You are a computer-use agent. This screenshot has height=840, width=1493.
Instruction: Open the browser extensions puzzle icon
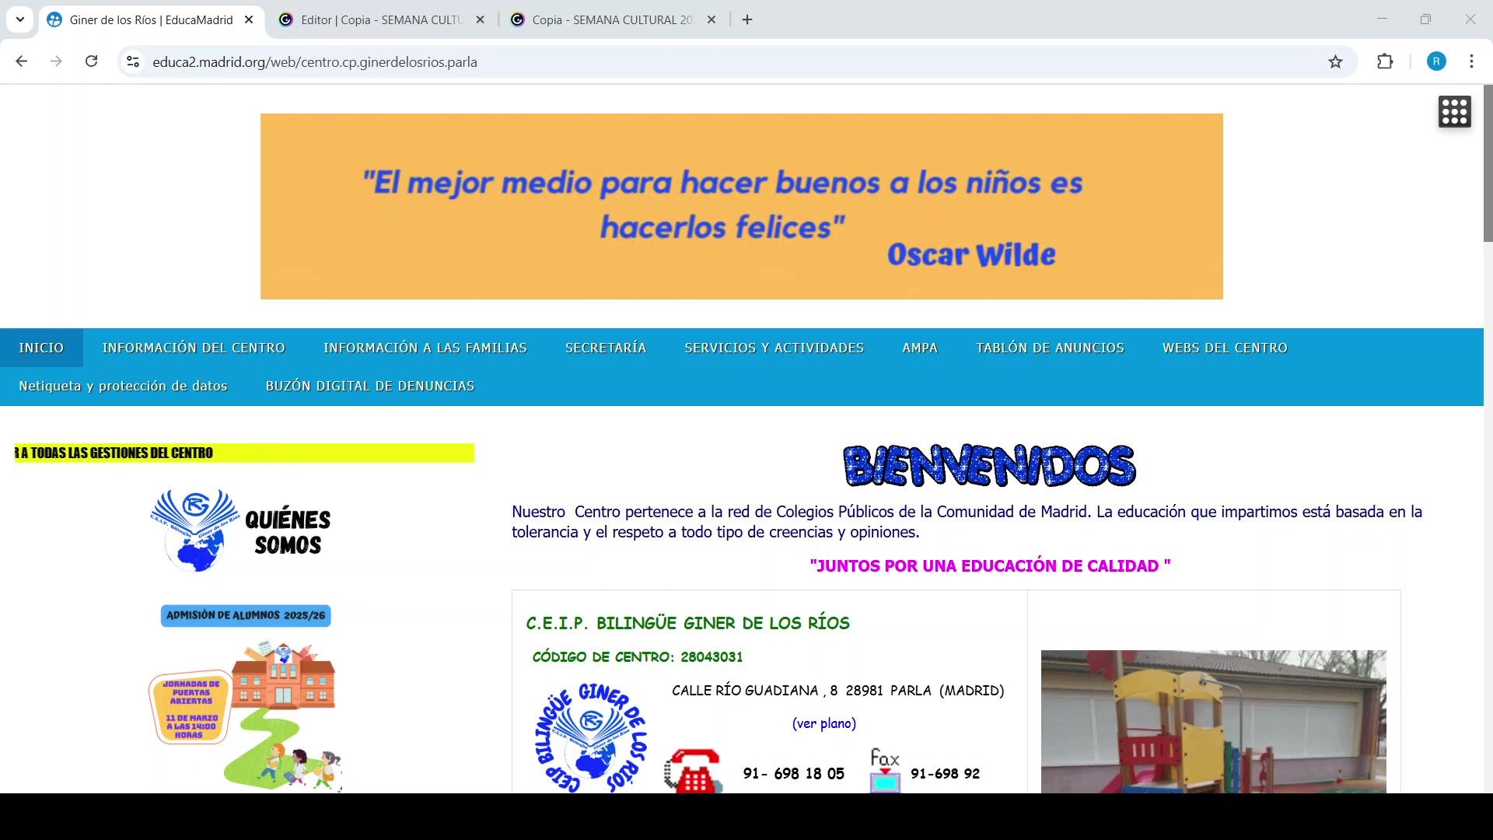point(1385,62)
